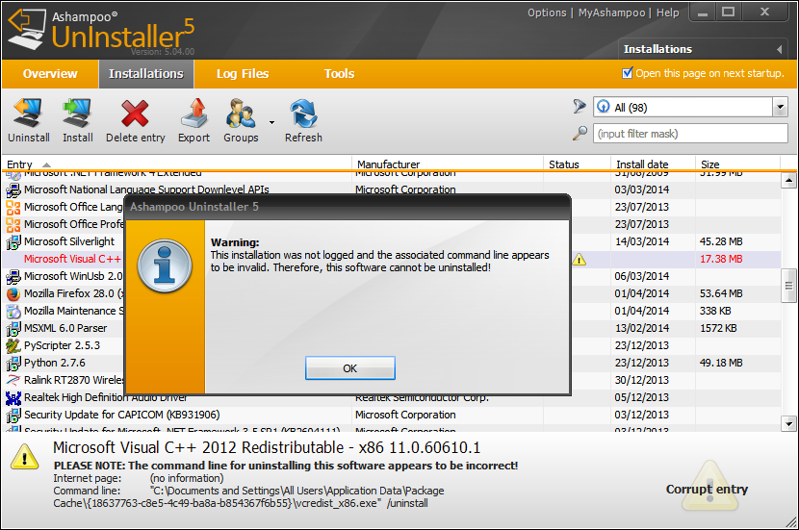This screenshot has height=530, width=799.
Task: Click the Microsoft WinUsb 2.0 icon
Action: coord(13,276)
